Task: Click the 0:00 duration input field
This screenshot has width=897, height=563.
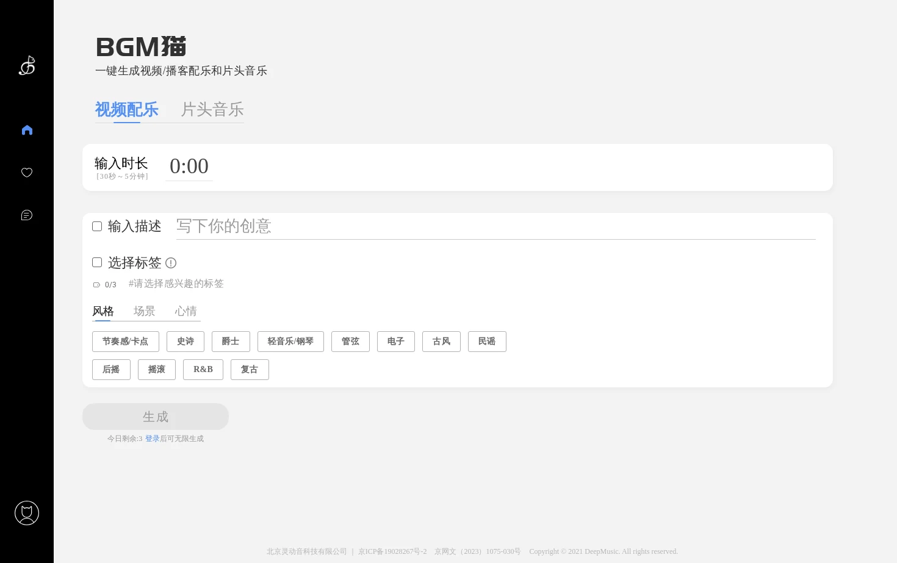Action: [x=189, y=166]
